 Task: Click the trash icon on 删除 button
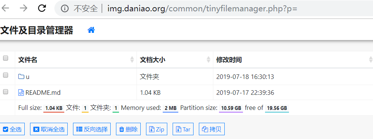pos(122,129)
